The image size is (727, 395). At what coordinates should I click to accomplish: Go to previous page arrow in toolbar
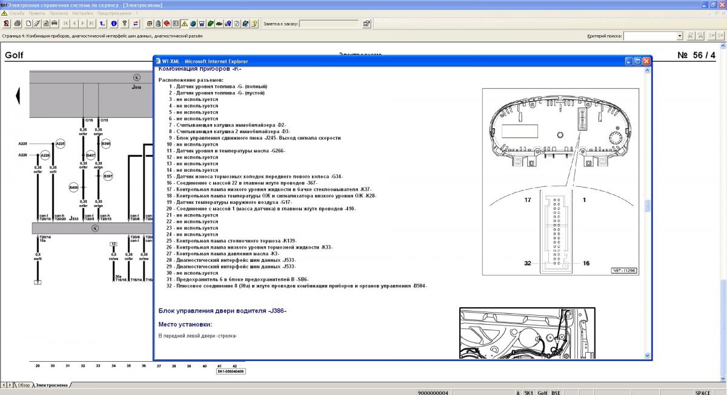74,24
